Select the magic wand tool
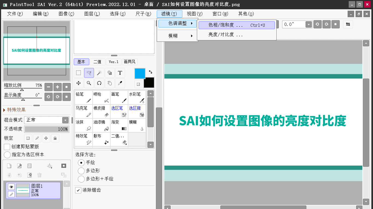 coord(99,73)
